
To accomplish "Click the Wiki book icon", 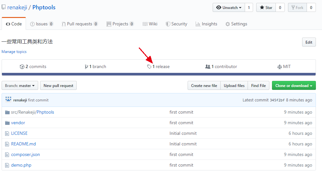I will click(x=145, y=24).
